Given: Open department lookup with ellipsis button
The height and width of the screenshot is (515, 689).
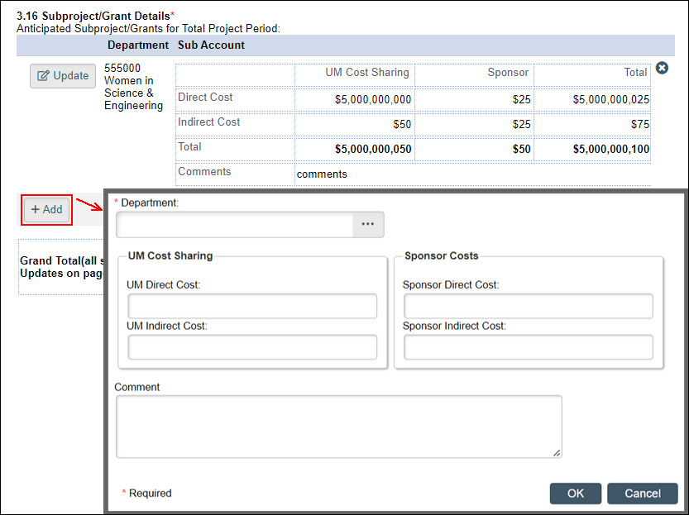Looking at the screenshot, I should [x=368, y=224].
